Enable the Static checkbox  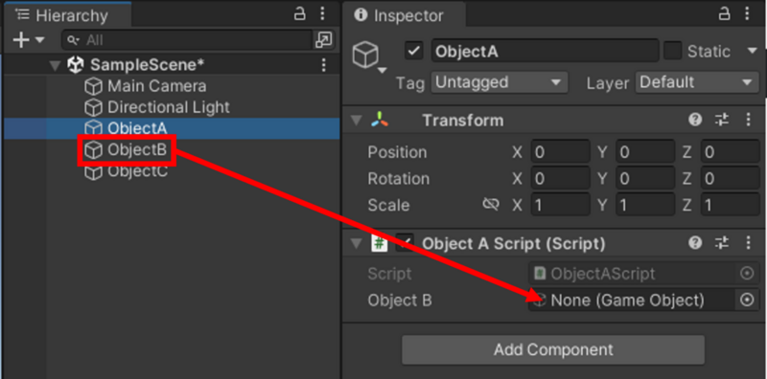click(673, 52)
